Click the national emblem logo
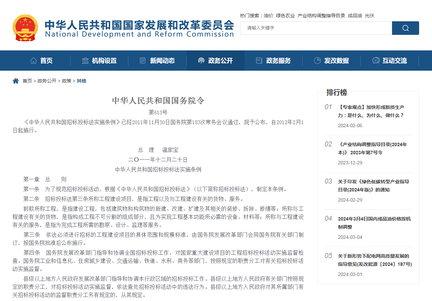Image resolution: width=432 pixels, height=301 pixels. [25, 28]
